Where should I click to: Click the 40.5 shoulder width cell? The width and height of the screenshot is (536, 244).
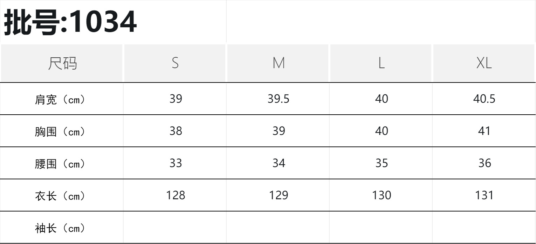pos(484,99)
